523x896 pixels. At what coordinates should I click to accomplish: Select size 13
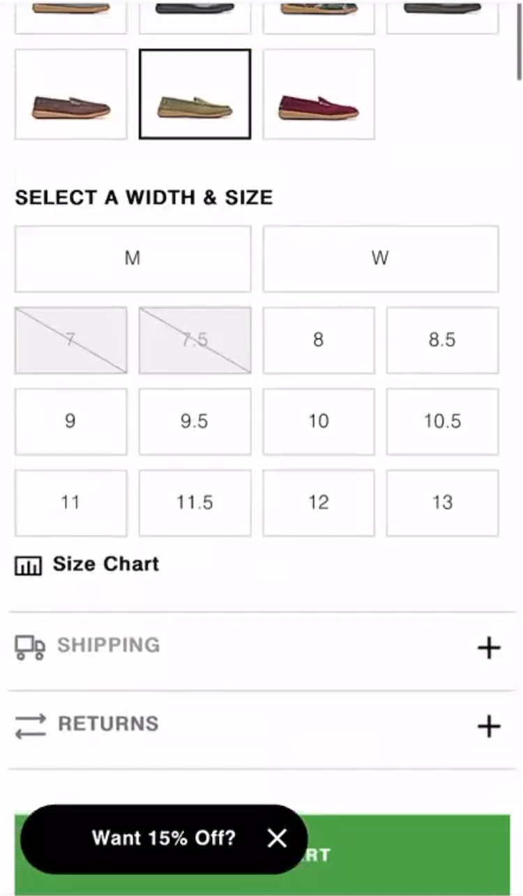442,502
